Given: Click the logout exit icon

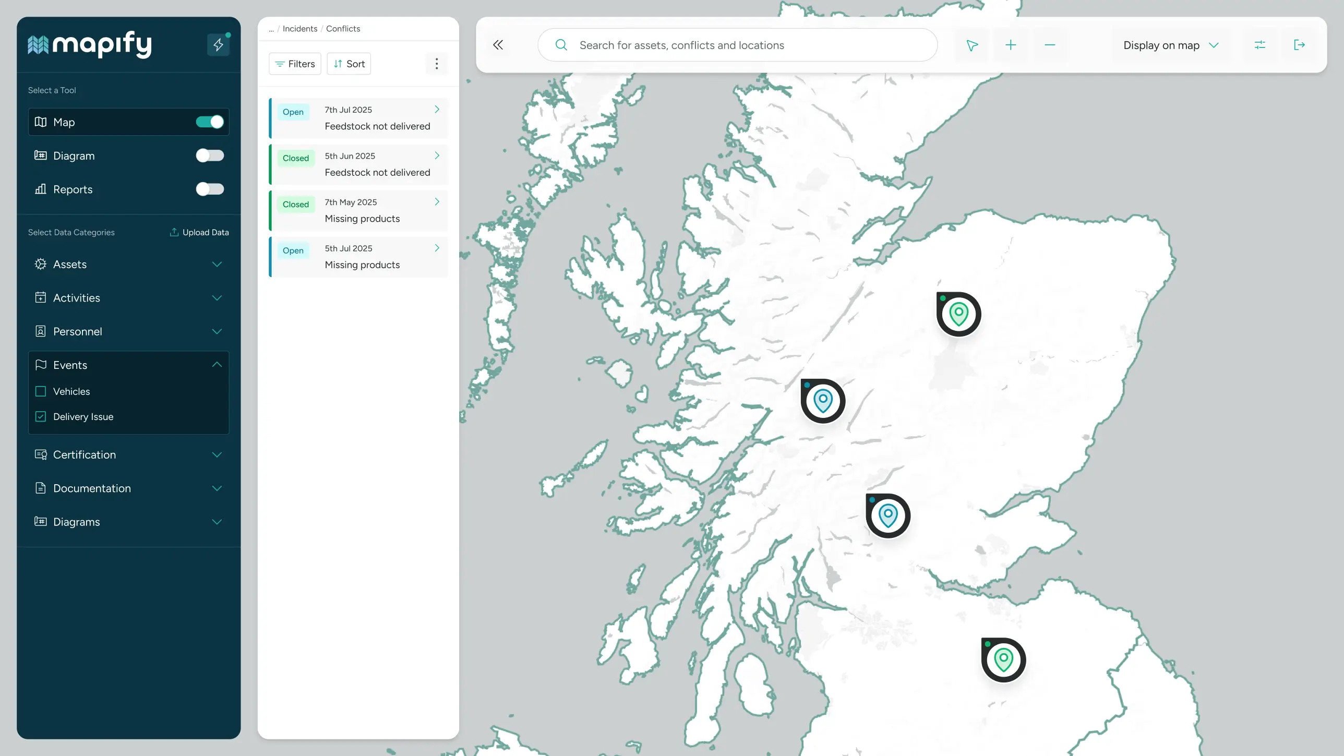Looking at the screenshot, I should tap(1300, 45).
